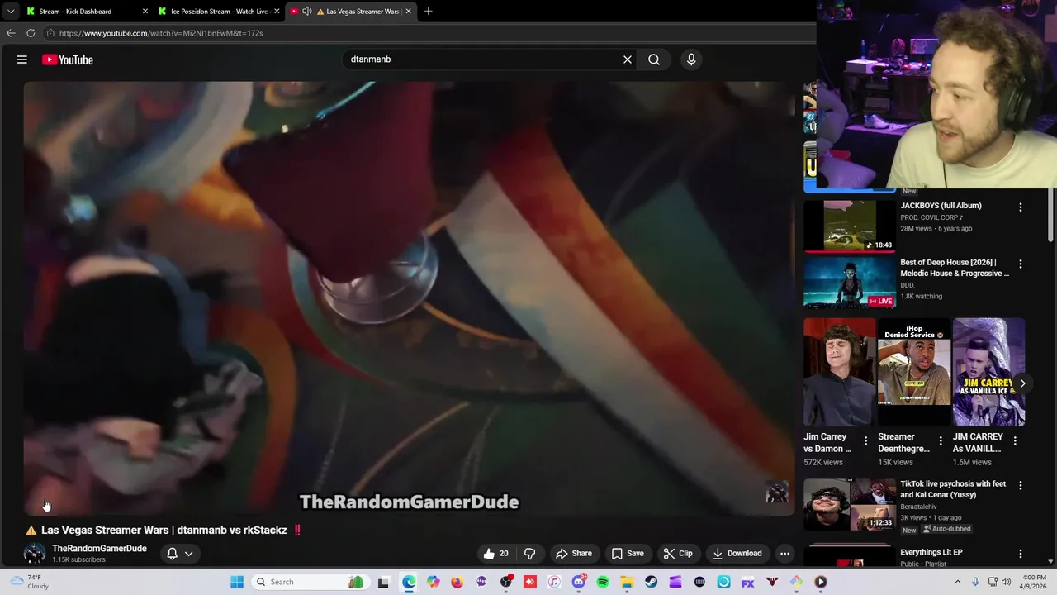Open Spotify from the taskbar
Image resolution: width=1057 pixels, height=595 pixels.
click(x=603, y=582)
